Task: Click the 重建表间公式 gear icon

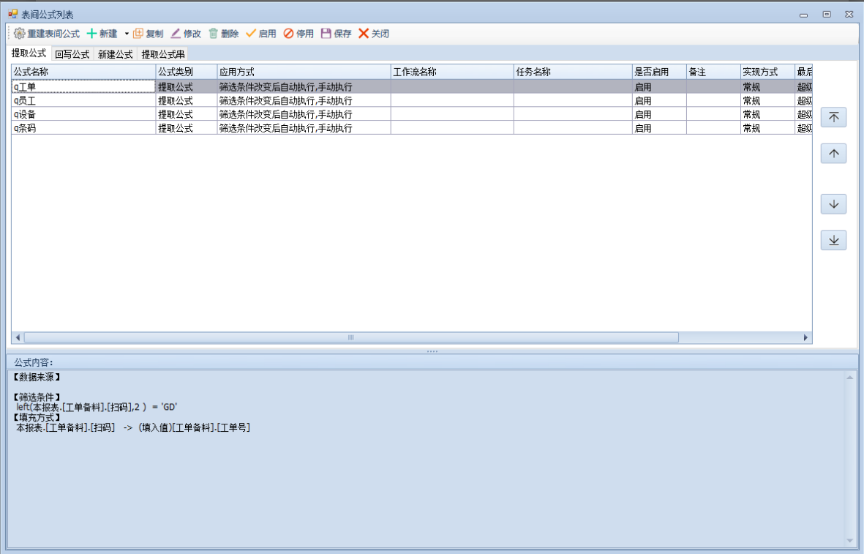Action: click(x=20, y=34)
